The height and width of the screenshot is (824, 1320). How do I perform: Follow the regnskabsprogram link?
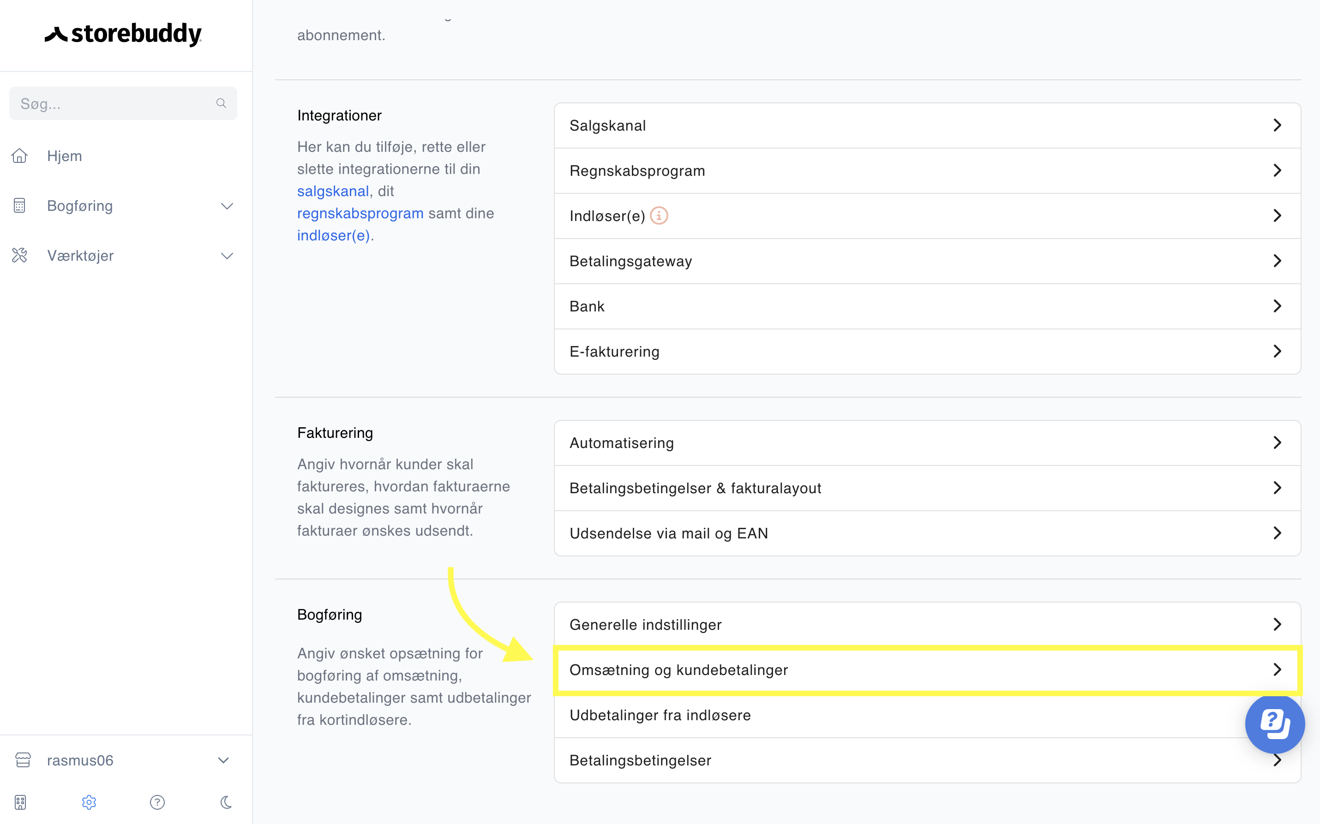(x=360, y=213)
